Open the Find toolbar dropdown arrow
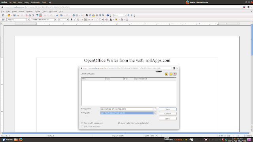This screenshot has height=142, width=253. pyautogui.click(x=125, y=15)
